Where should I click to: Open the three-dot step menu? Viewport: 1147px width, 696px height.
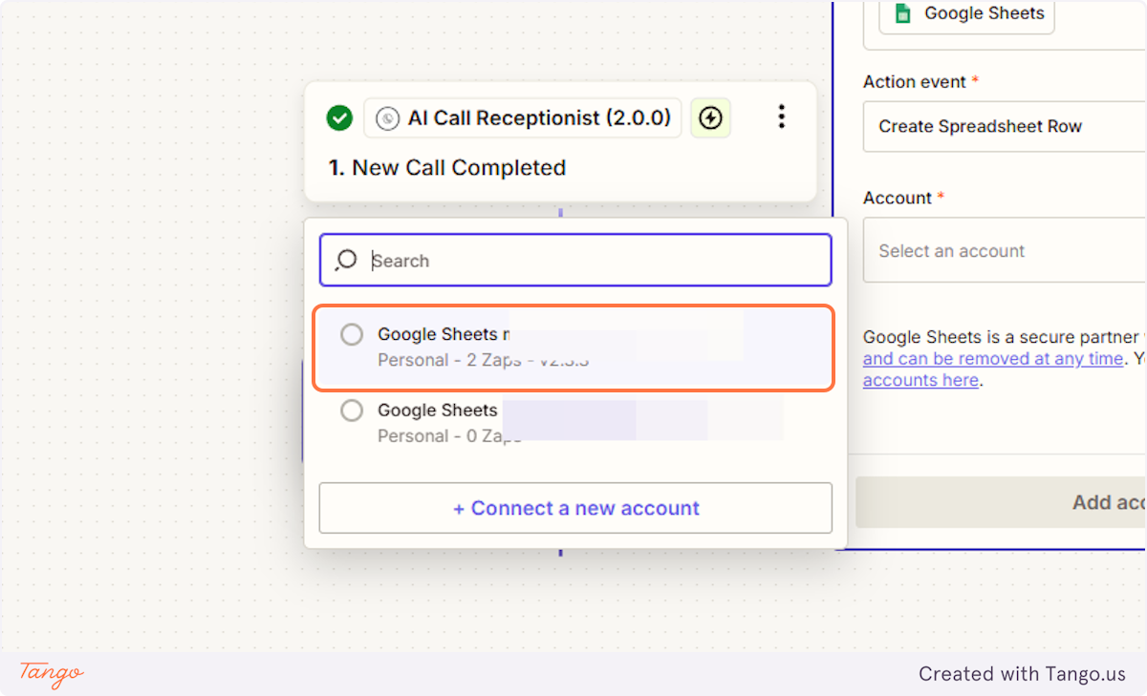(x=782, y=117)
